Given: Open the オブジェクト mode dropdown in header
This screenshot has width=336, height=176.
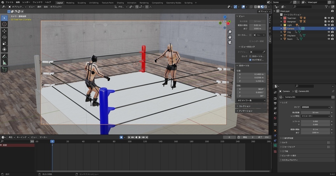Looking at the screenshot, I should 17,7.
